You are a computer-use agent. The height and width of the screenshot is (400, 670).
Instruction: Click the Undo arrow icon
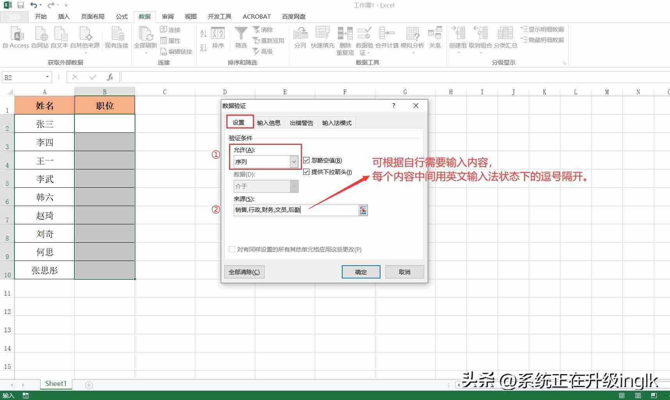click(34, 5)
